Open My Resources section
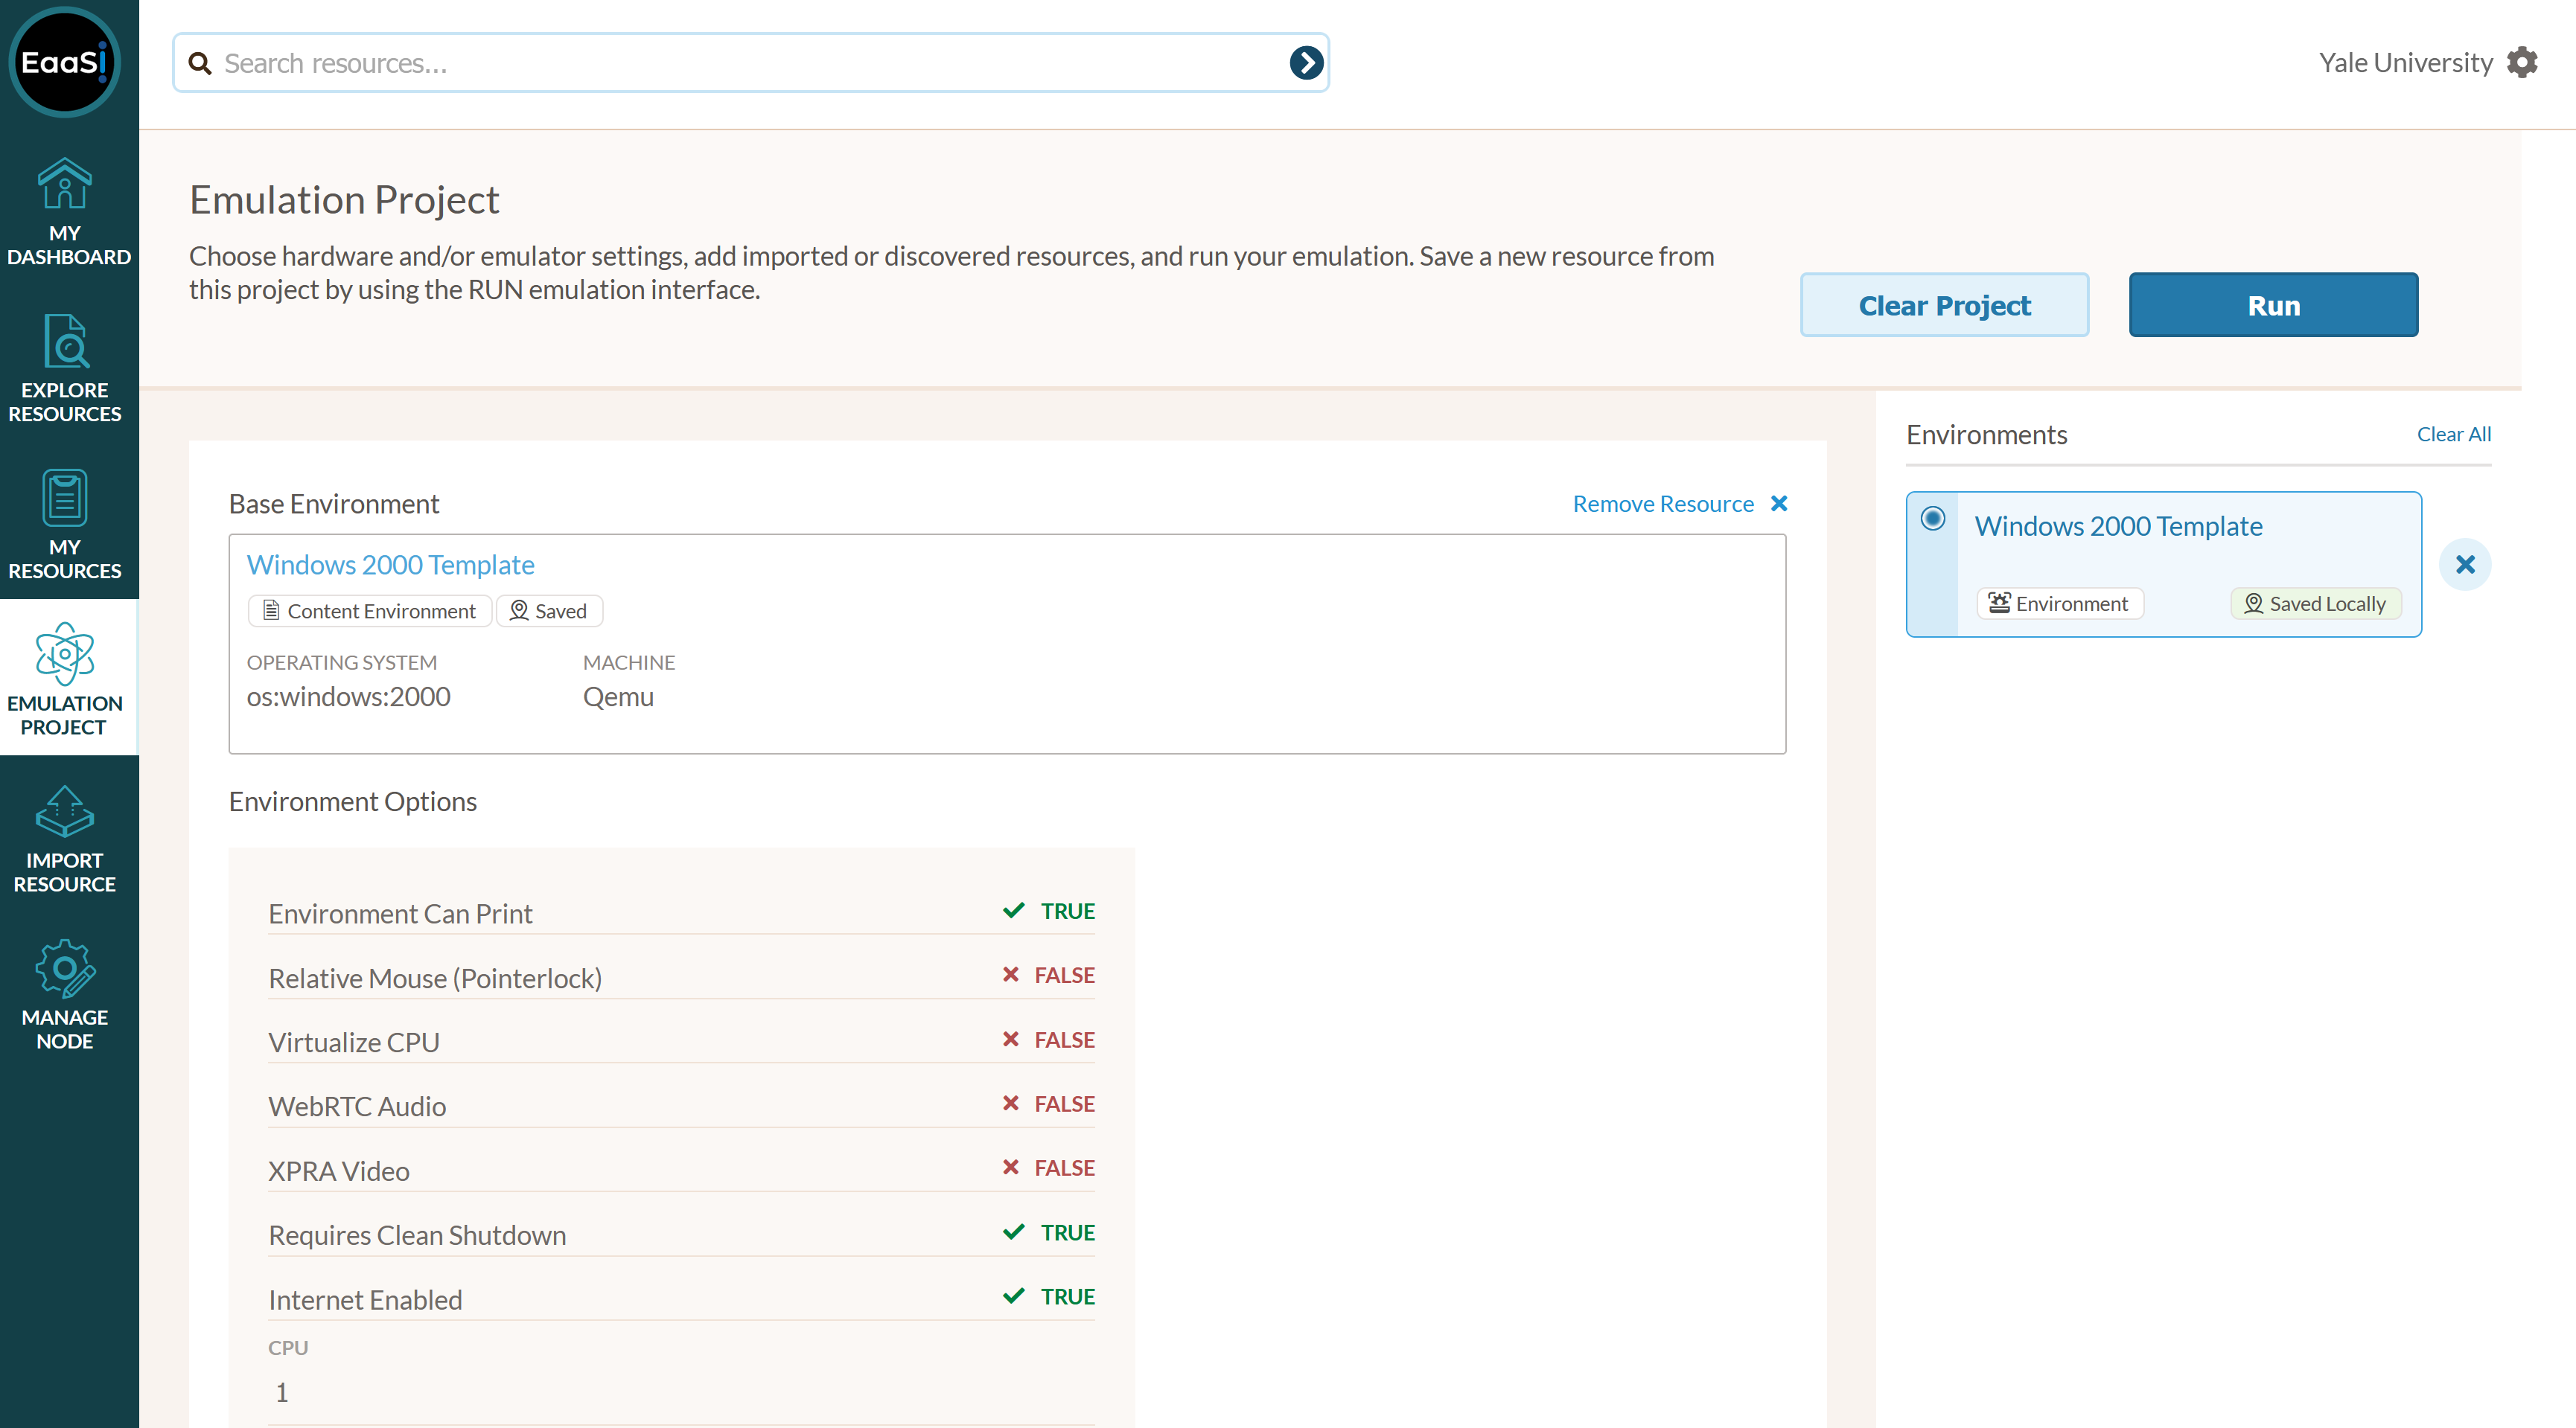 [x=65, y=525]
